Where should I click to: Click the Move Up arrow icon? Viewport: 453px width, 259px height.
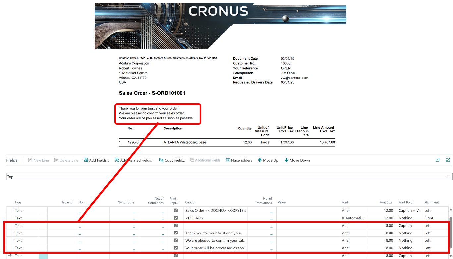[260, 160]
